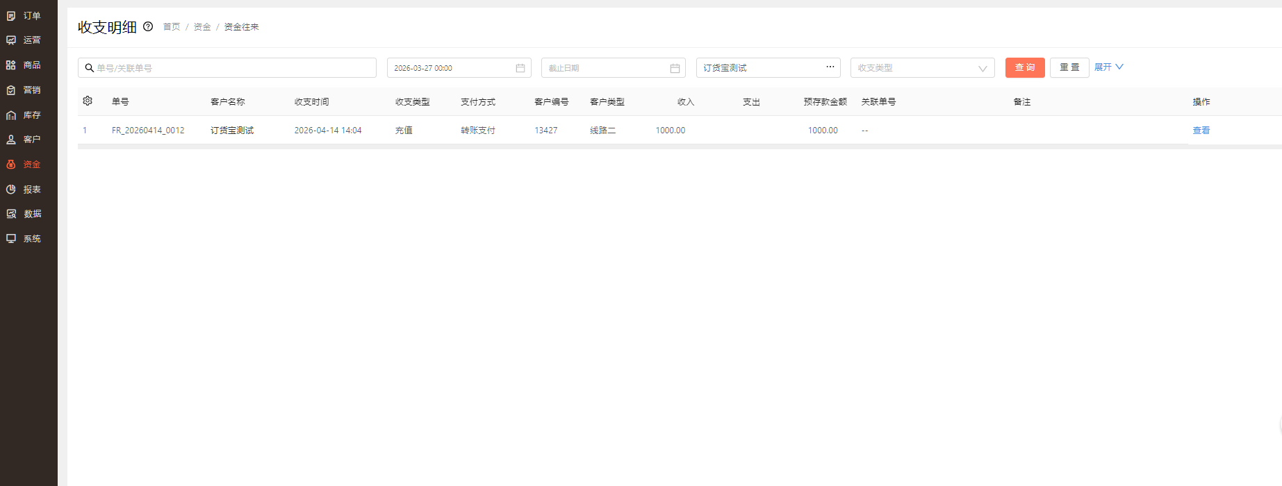Click the 客户编号 column header
The image size is (1282, 486).
click(x=552, y=102)
